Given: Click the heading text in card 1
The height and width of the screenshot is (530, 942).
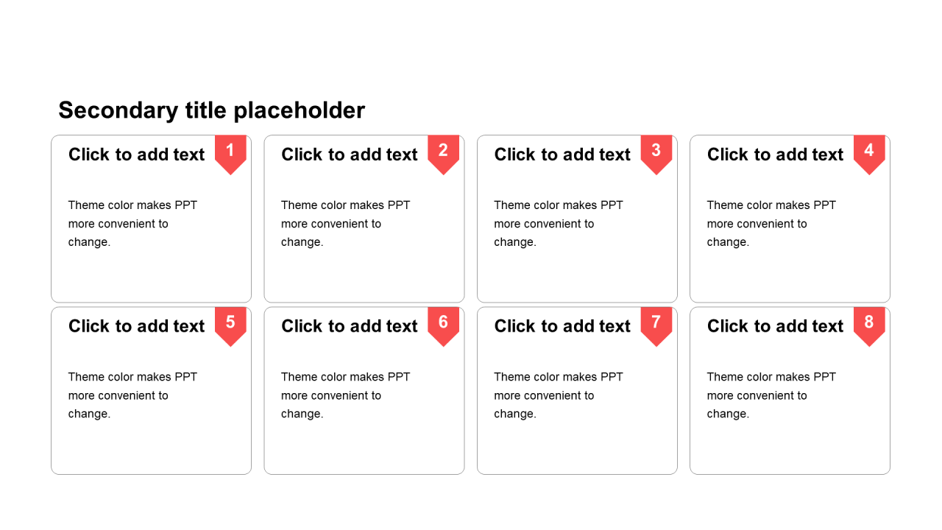Looking at the screenshot, I should pos(136,155).
